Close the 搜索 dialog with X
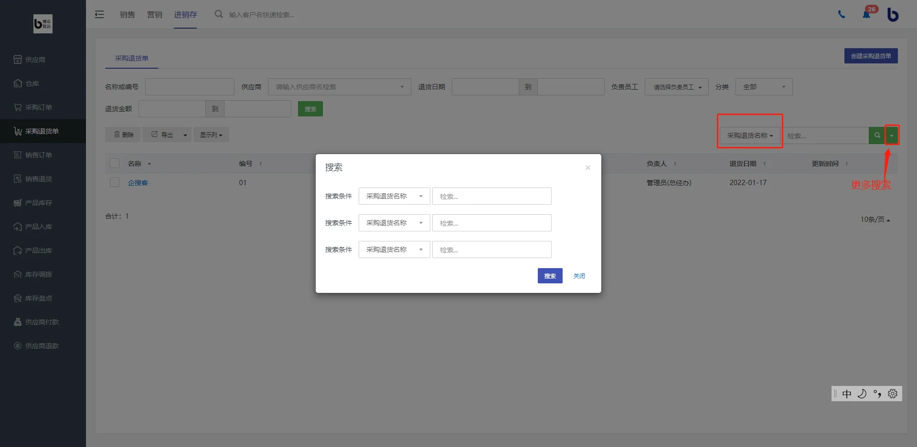The width and height of the screenshot is (917, 447). [588, 167]
